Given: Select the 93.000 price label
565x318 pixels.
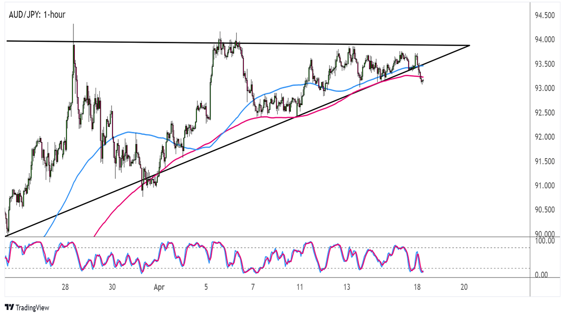Looking at the screenshot, I should (x=544, y=88).
